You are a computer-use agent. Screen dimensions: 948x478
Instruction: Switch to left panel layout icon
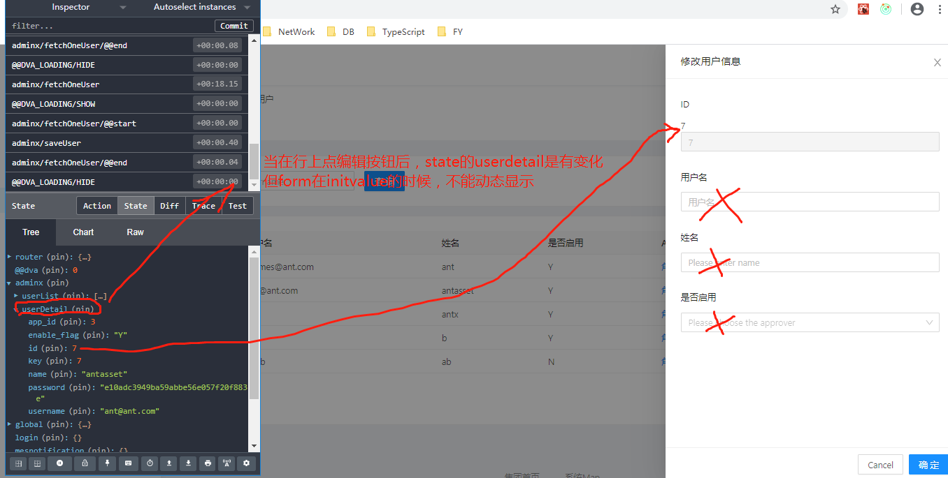coord(17,463)
